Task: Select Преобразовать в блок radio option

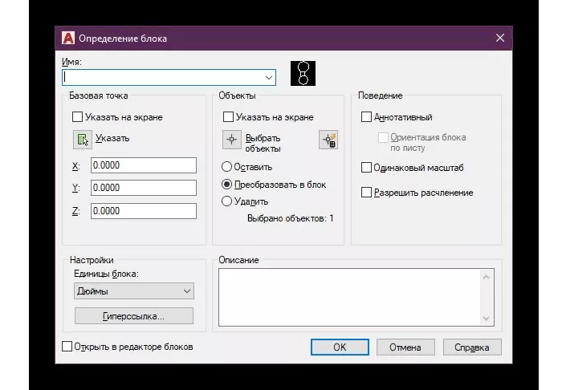Action: pyautogui.click(x=226, y=184)
